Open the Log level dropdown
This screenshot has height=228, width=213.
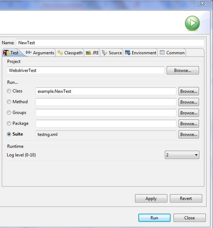182,155
